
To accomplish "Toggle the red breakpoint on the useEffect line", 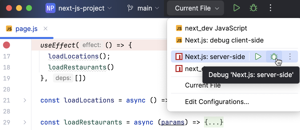I will 6,45.
